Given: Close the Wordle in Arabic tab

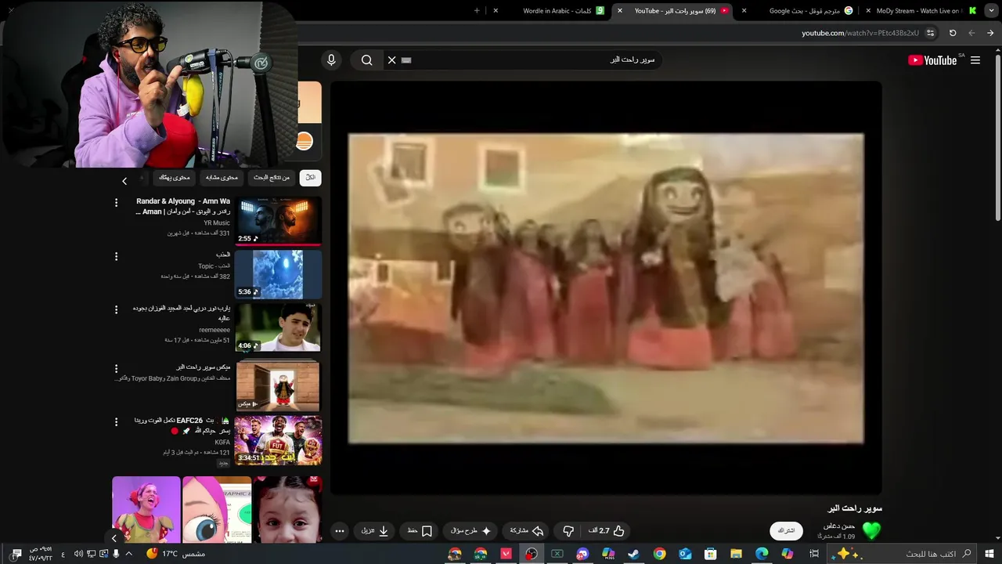Looking at the screenshot, I should click(x=496, y=11).
